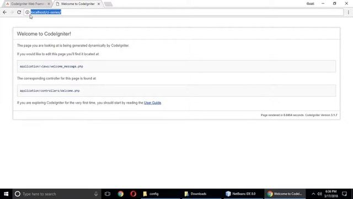Open Task View from taskbar
The height and width of the screenshot is (199, 353).
tap(108, 194)
